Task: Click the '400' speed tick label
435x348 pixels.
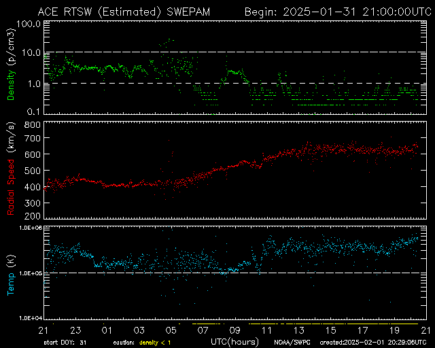Action: 33,187
